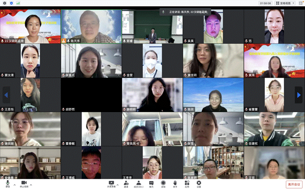Image resolution: width=305 pixels, height=190 pixels.
Task: Go to previous page of participants
Action: coord(6,95)
